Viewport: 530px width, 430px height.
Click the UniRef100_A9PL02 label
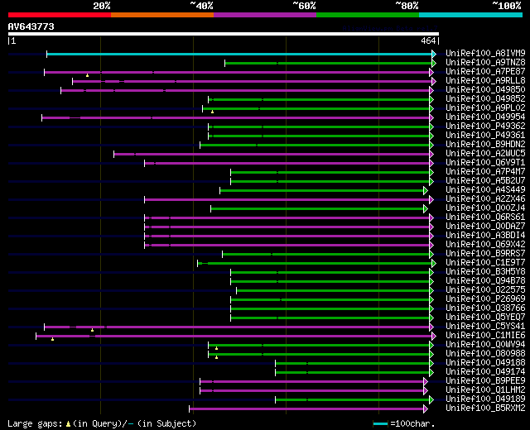(485, 107)
